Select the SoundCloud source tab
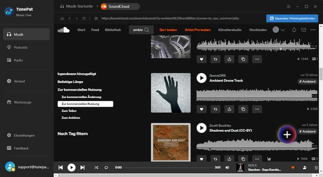Viewport: 323px width, 177px height. coord(120,6)
